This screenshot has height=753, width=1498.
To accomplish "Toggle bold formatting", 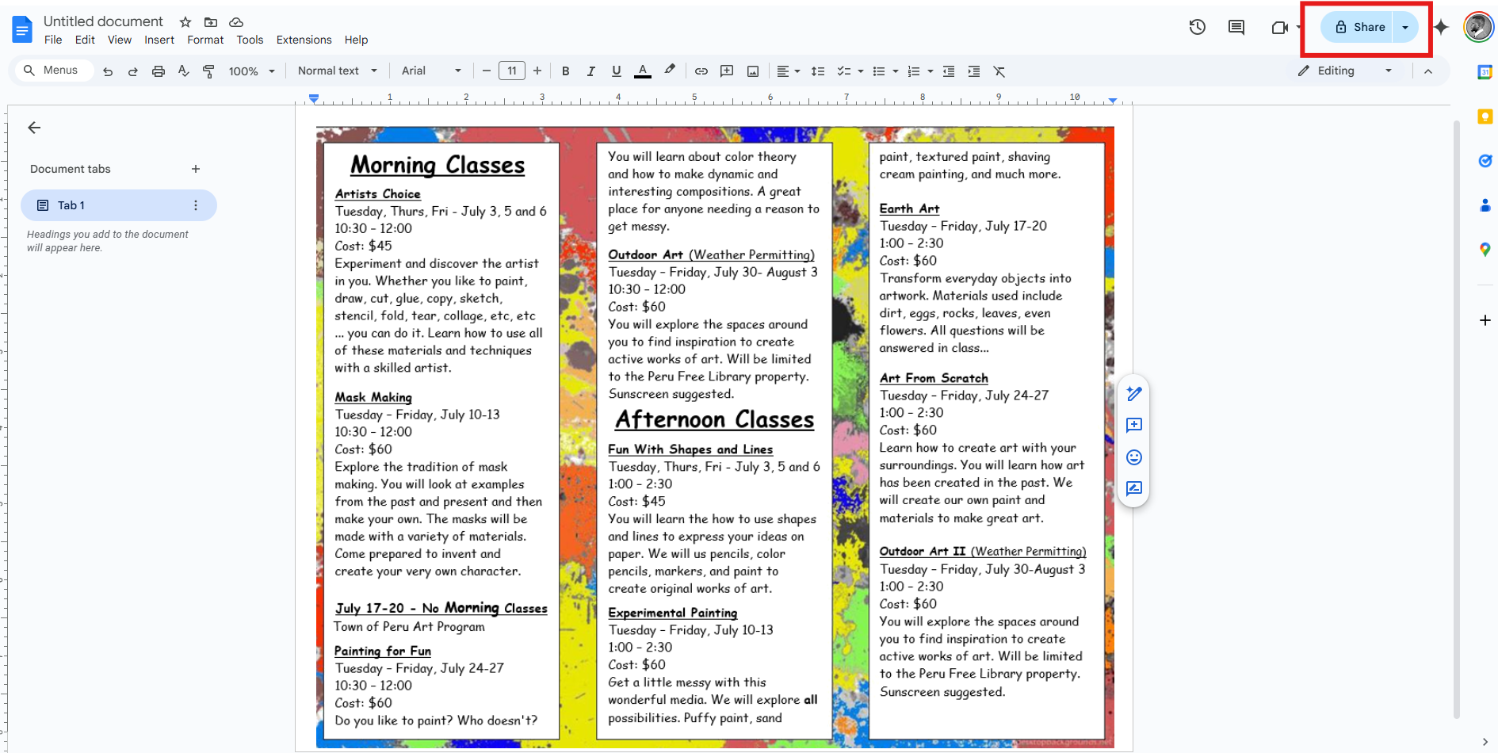I will (x=565, y=71).
